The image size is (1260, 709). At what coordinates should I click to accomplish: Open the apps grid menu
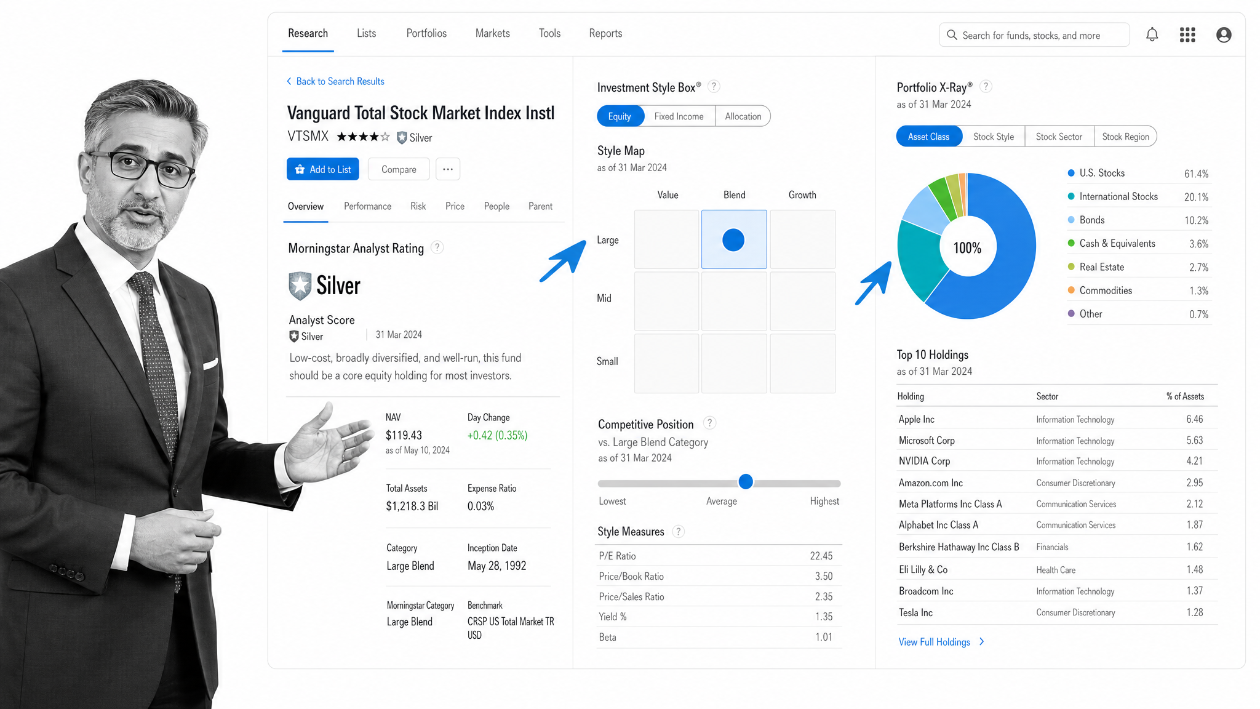[x=1187, y=35]
